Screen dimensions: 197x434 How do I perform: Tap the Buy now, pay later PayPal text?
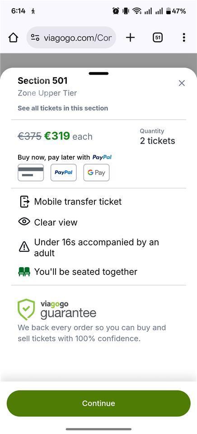click(65, 157)
